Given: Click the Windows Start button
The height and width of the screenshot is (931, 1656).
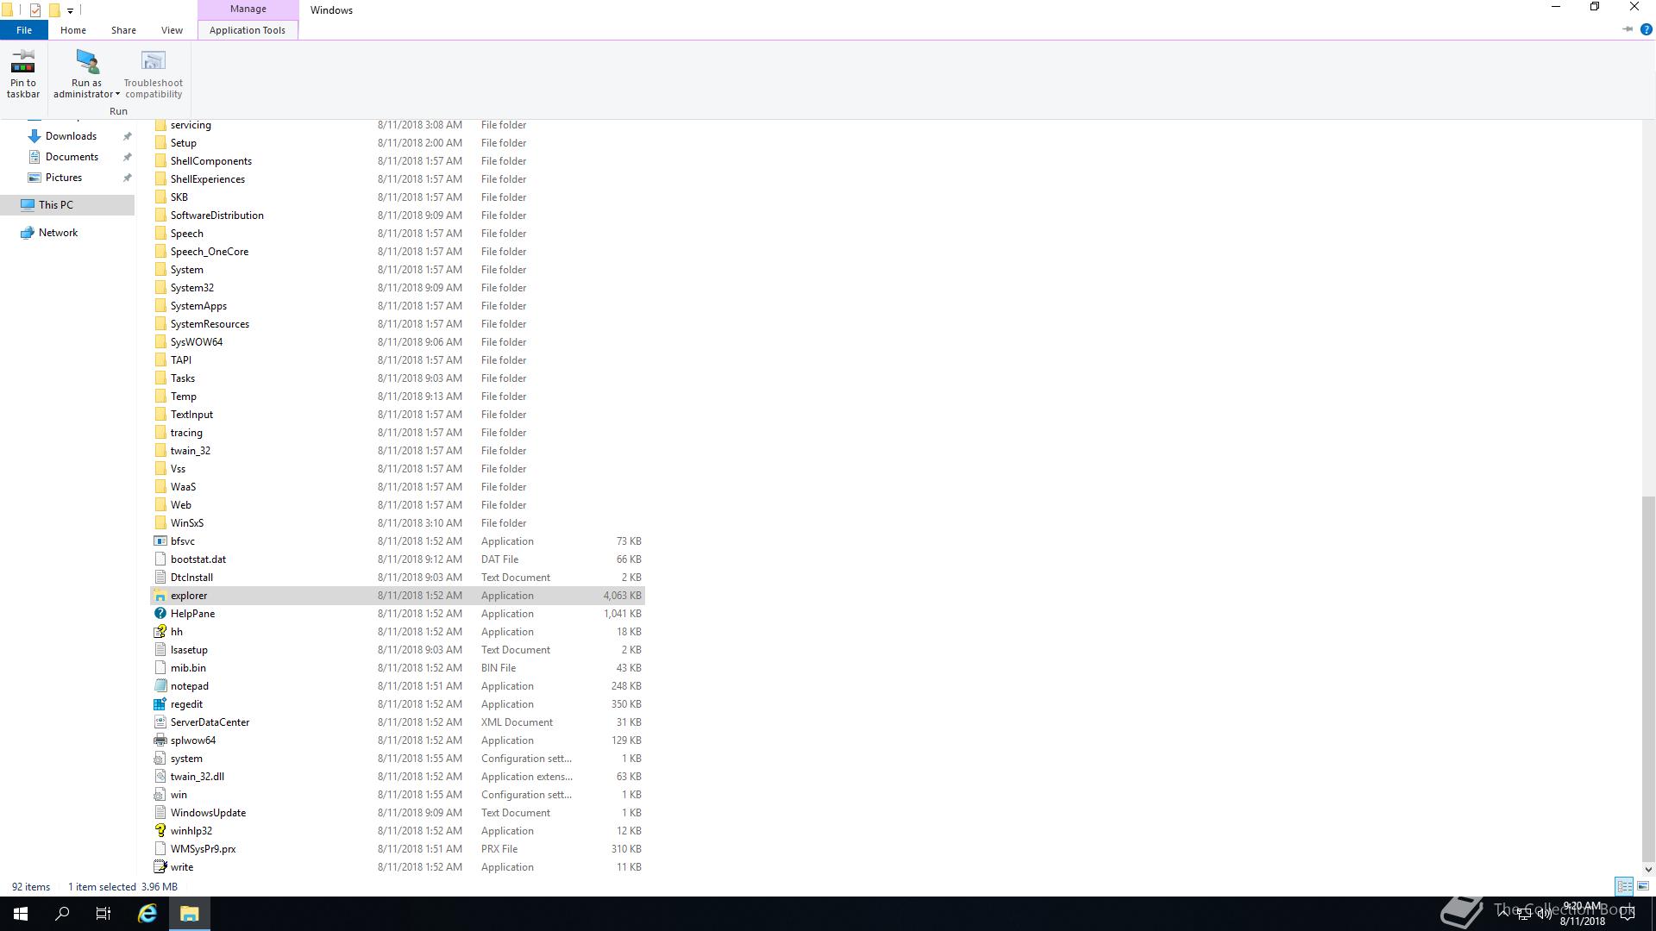Looking at the screenshot, I should tap(21, 914).
